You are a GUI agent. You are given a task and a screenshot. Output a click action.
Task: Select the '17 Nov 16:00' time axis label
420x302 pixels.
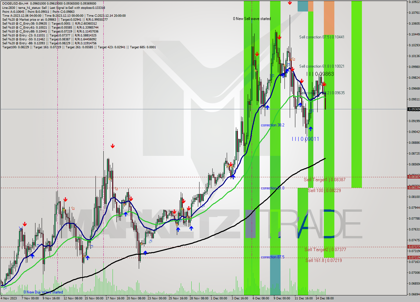pos(115,298)
